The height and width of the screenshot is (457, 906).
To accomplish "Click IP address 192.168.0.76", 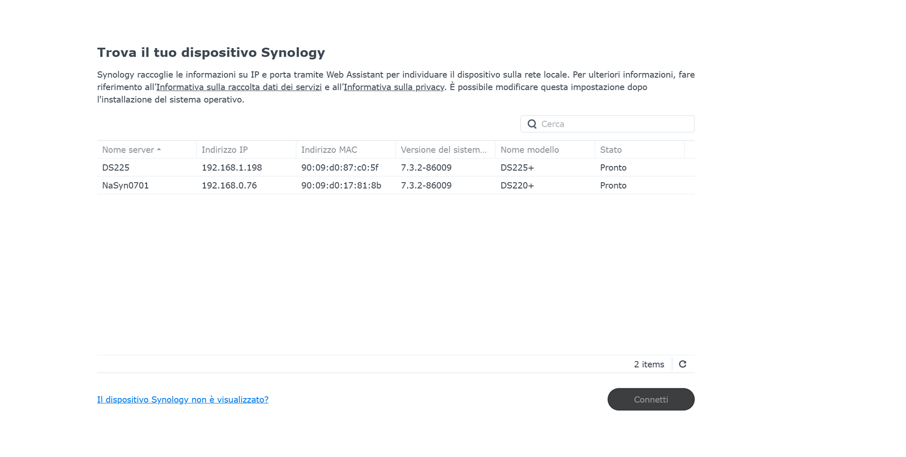I will pos(229,185).
